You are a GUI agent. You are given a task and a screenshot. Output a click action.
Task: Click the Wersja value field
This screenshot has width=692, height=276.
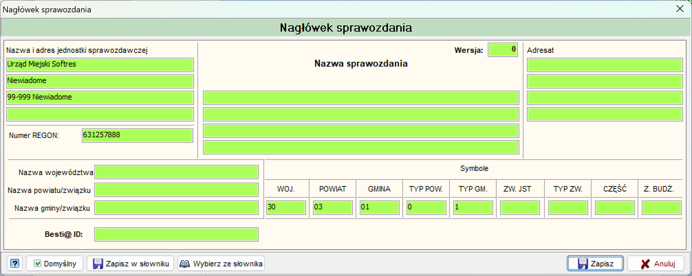click(502, 50)
